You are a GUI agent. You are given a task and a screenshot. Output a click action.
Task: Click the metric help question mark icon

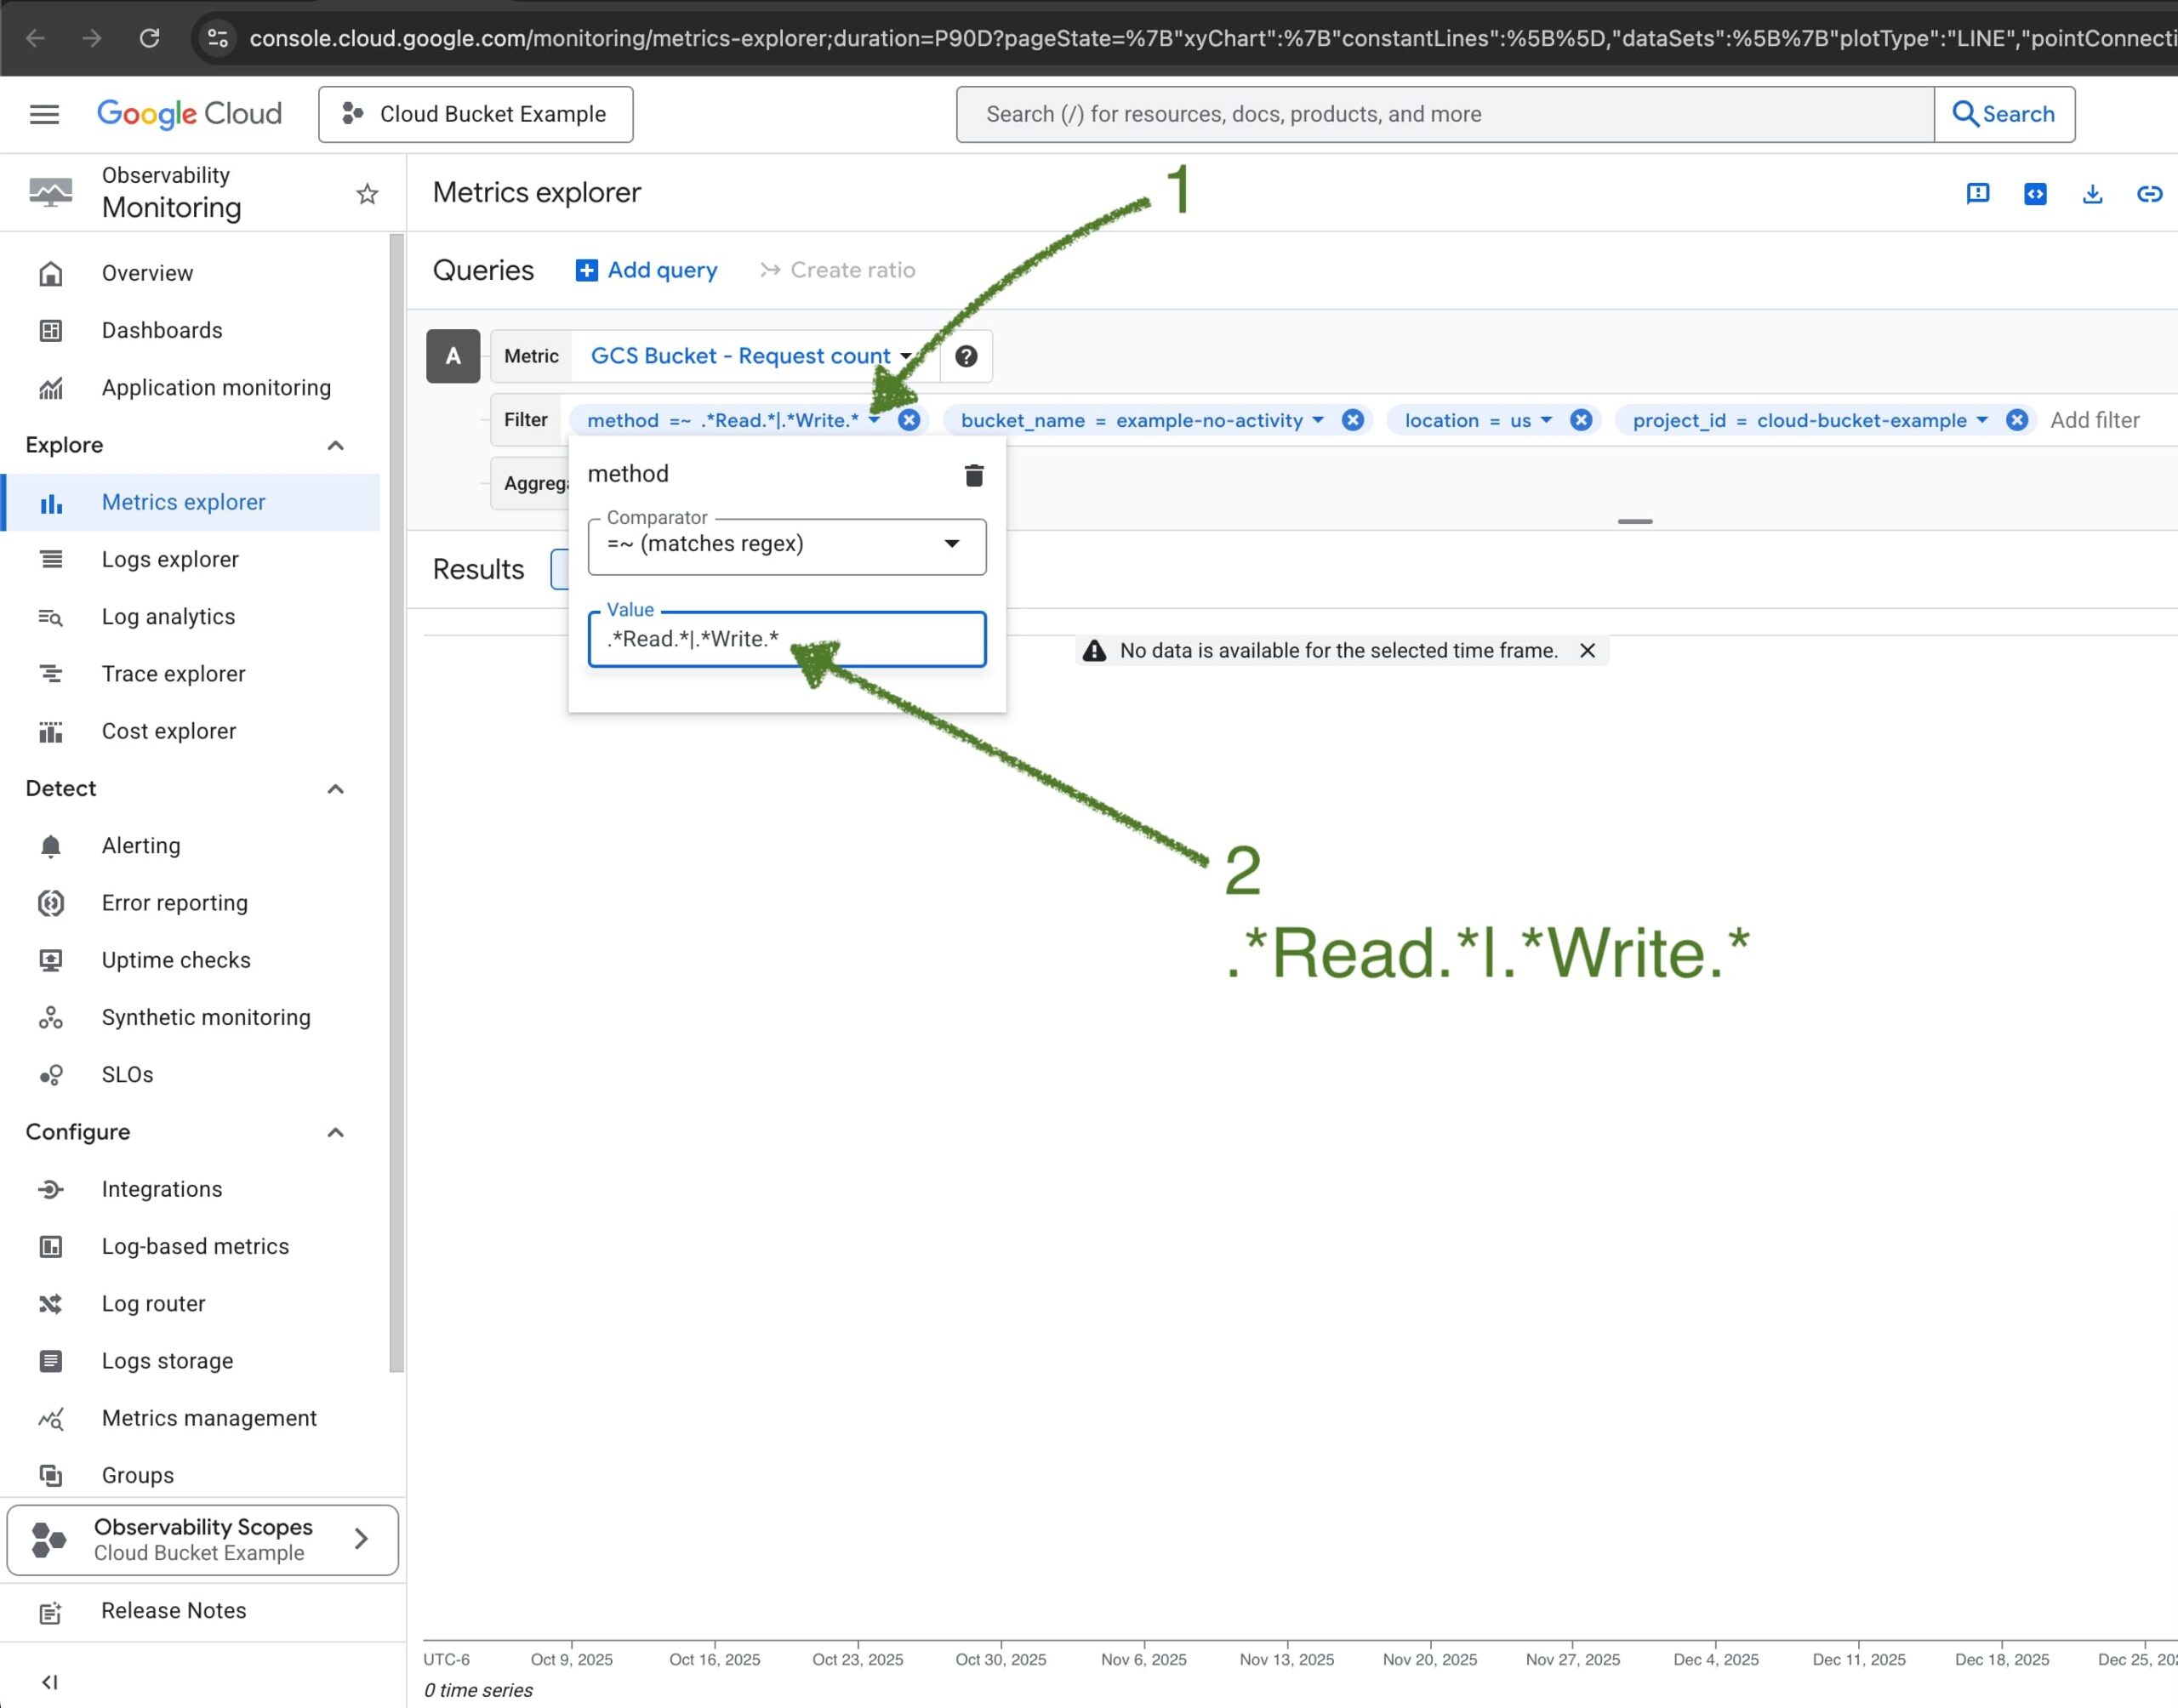965,356
